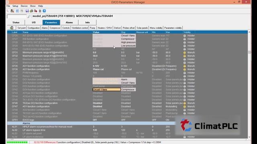Click the magnifier search icon beside the search box
Viewport: 257px width, 144px height.
click(x=29, y=16)
